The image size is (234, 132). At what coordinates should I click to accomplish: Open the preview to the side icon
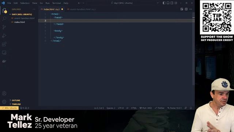pyautogui.click(x=182, y=9)
